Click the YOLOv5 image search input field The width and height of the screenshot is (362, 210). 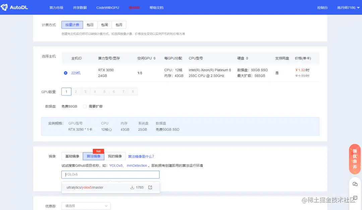click(110, 174)
